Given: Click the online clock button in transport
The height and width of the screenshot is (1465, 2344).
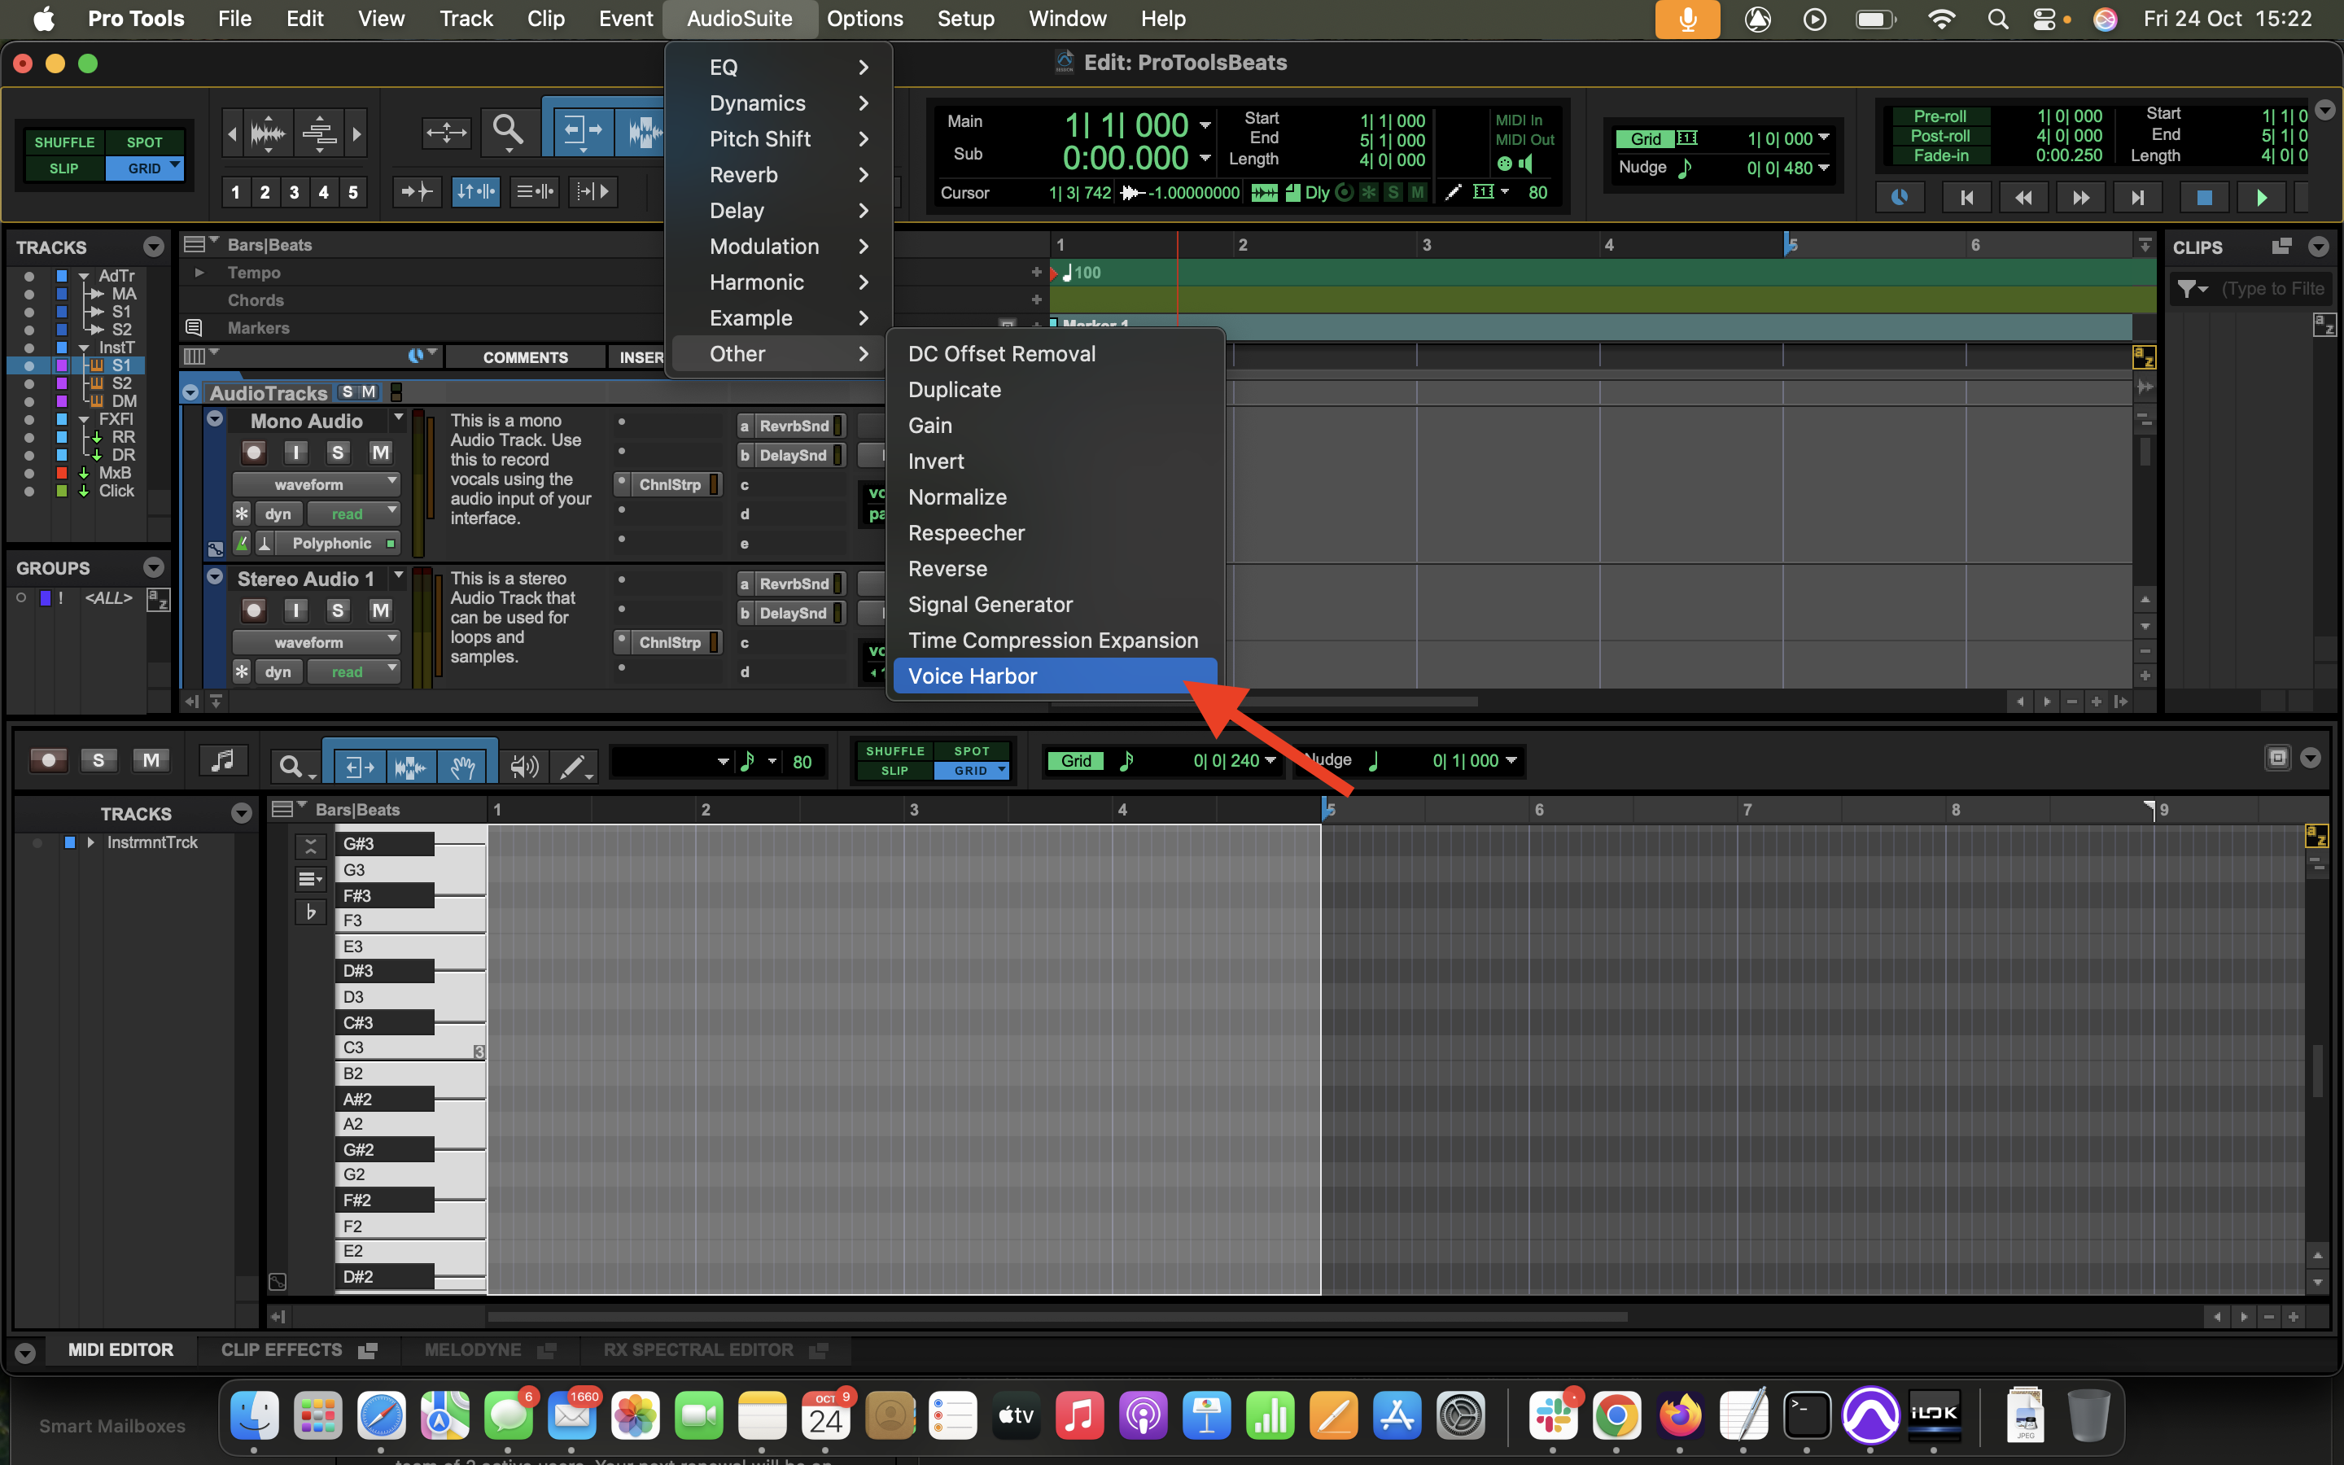Looking at the screenshot, I should 1900,198.
